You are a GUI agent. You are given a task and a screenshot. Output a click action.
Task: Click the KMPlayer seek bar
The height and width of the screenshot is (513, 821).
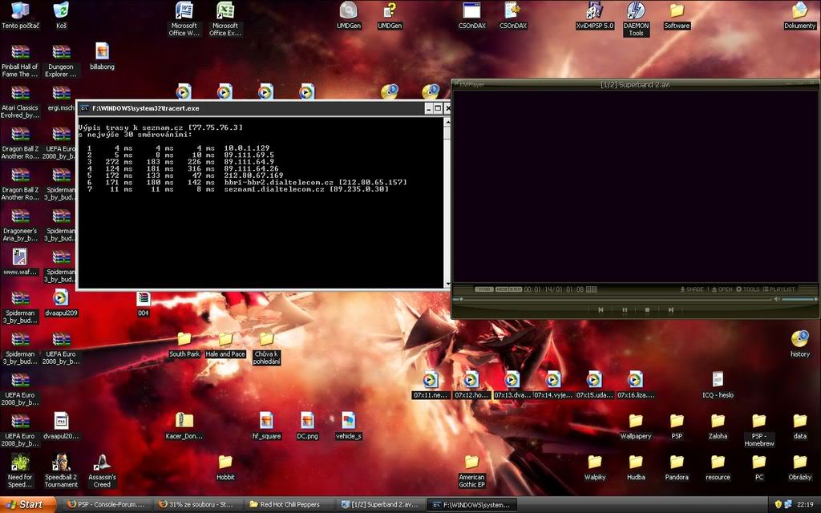tap(609, 299)
